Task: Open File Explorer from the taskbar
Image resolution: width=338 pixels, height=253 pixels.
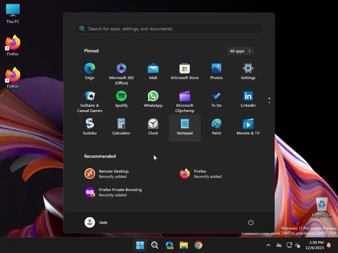Action: point(184,245)
